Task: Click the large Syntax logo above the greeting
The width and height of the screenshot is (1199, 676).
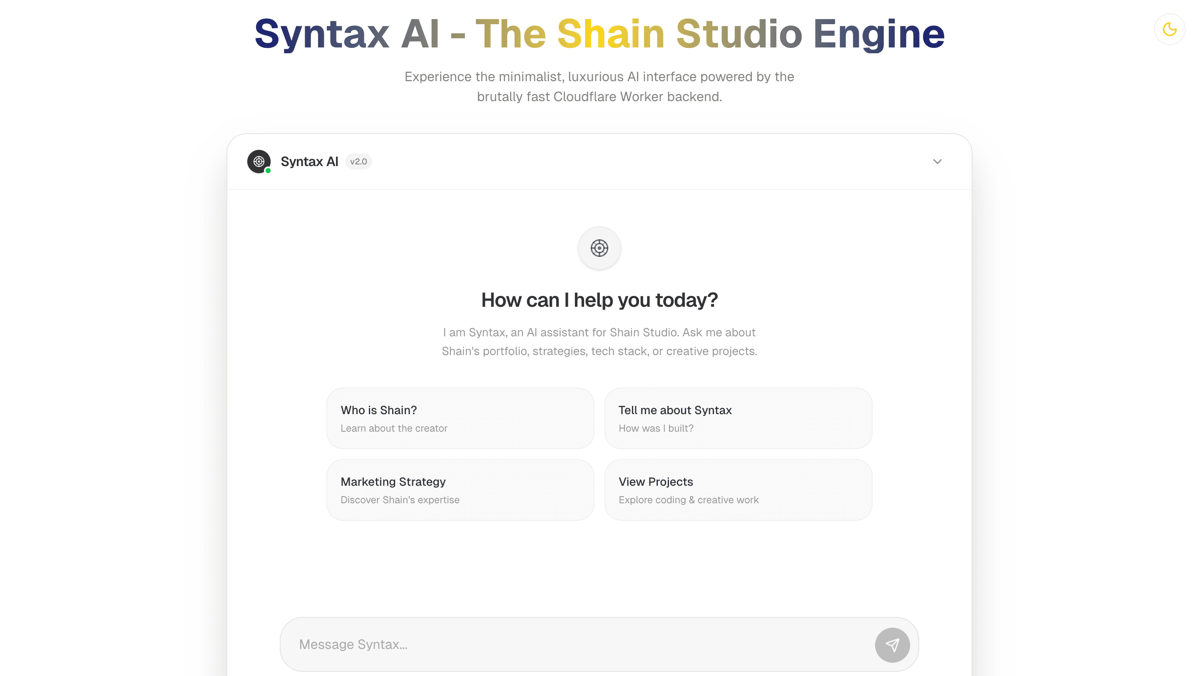Action: pyautogui.click(x=599, y=248)
